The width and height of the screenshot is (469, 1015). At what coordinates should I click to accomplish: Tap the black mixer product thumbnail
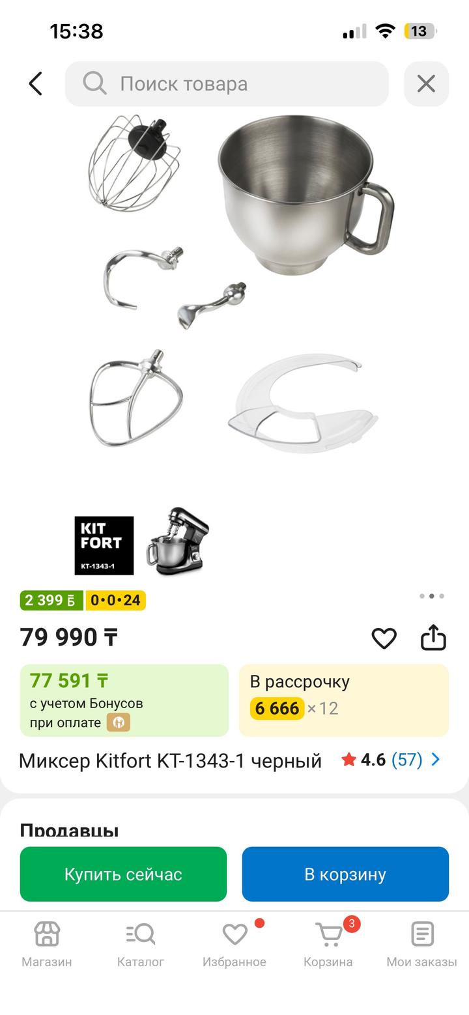pyautogui.click(x=177, y=539)
